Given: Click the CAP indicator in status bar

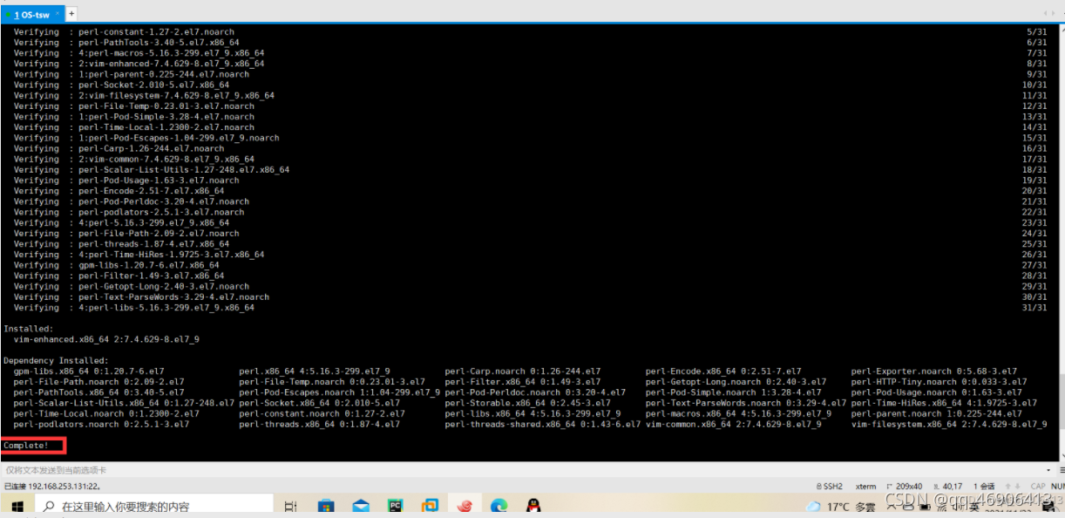Looking at the screenshot, I should (x=1038, y=487).
